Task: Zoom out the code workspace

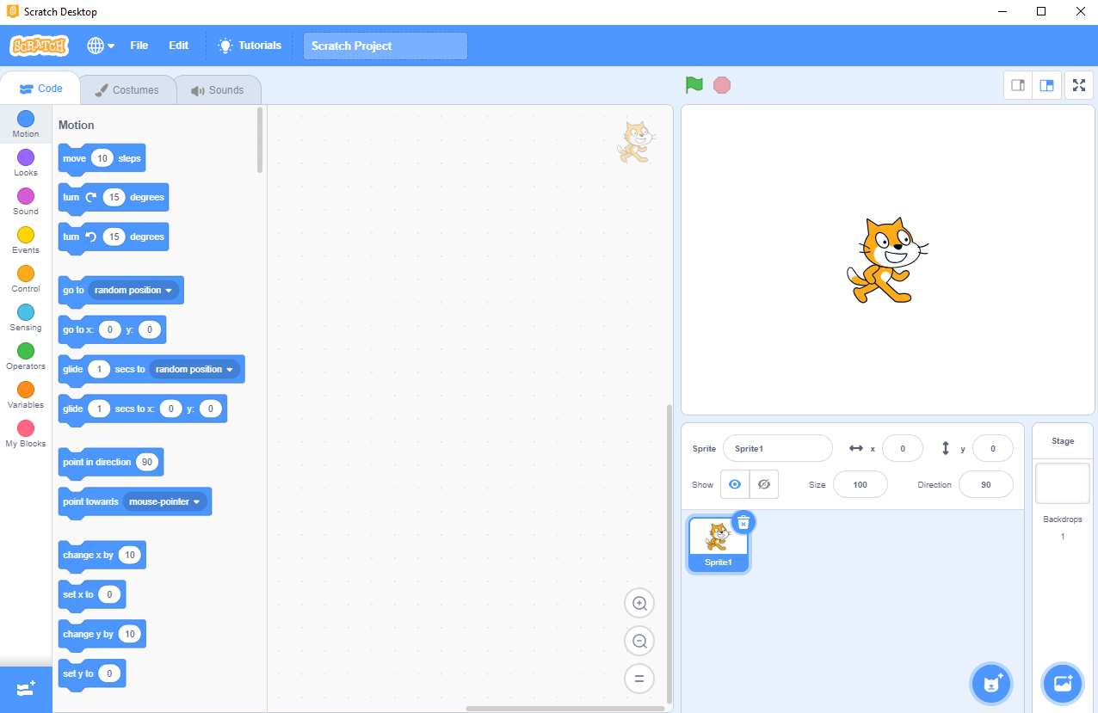Action: (639, 641)
